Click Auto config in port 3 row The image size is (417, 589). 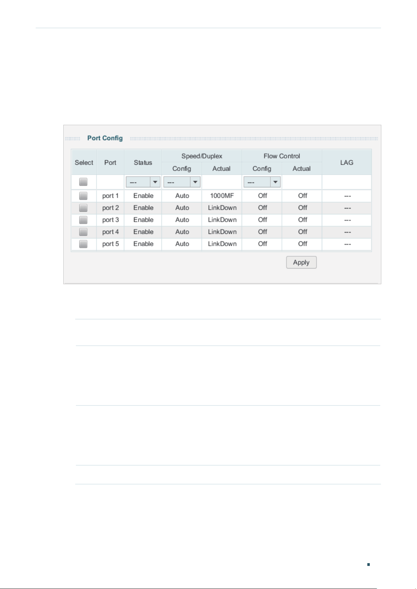(182, 220)
